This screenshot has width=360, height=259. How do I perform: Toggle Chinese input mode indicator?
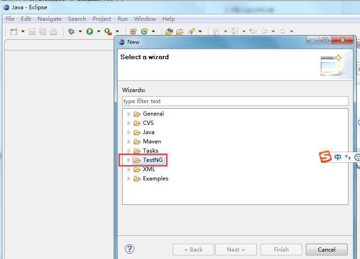click(337, 157)
